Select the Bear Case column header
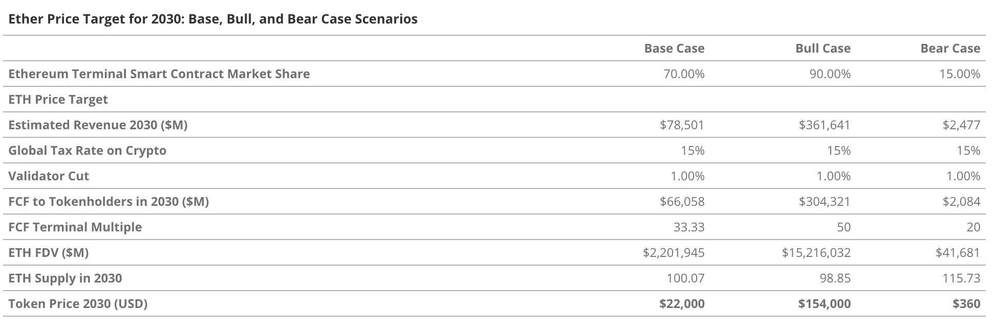 point(950,49)
